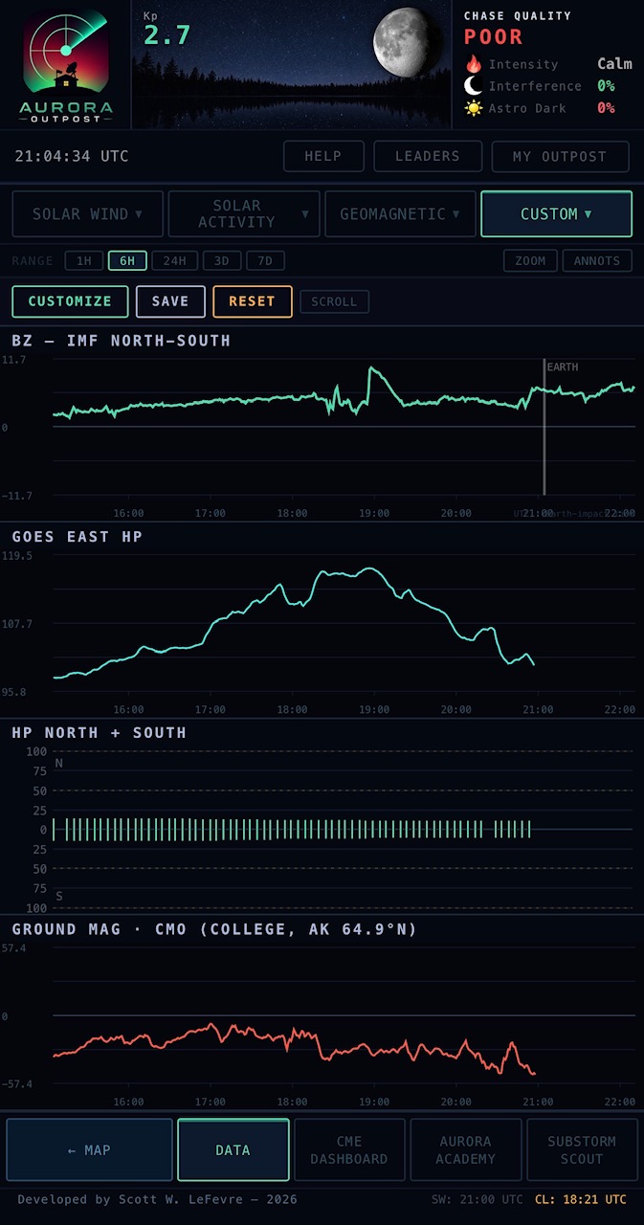Click the CUSTOMIZE button
This screenshot has height=1225, width=644.
(x=70, y=301)
